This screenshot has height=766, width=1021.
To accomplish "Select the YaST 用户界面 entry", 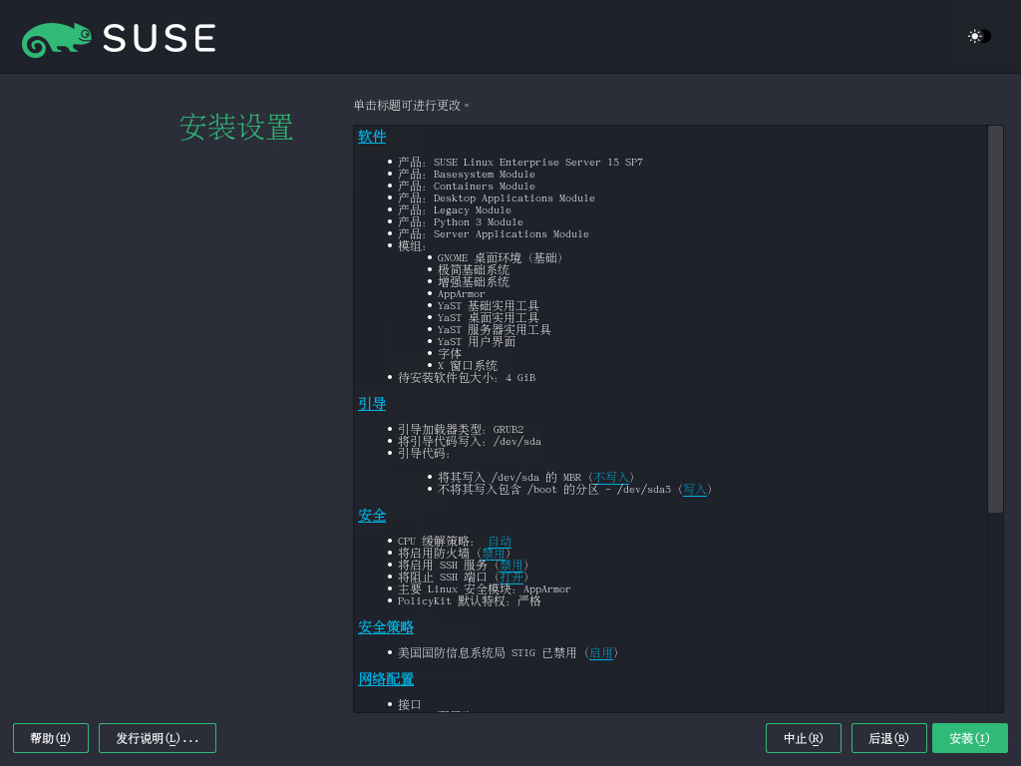I will [477, 342].
